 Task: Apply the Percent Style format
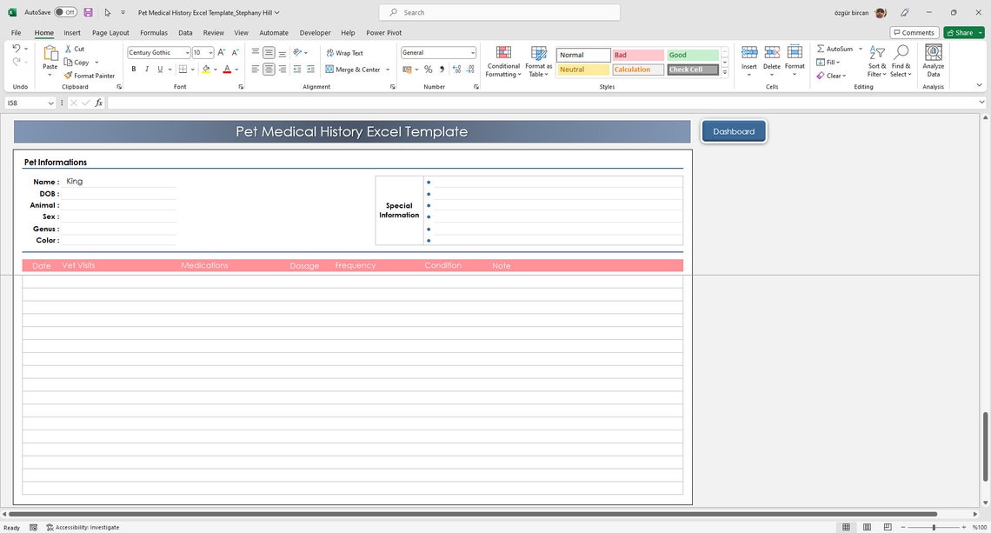pos(428,69)
